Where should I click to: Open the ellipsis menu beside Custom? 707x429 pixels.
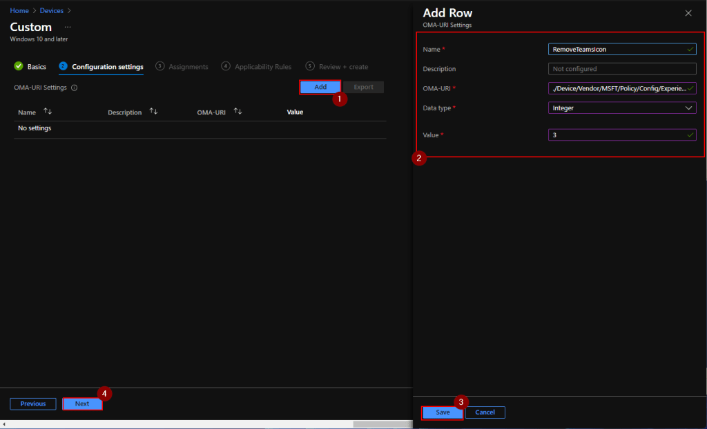(x=68, y=27)
